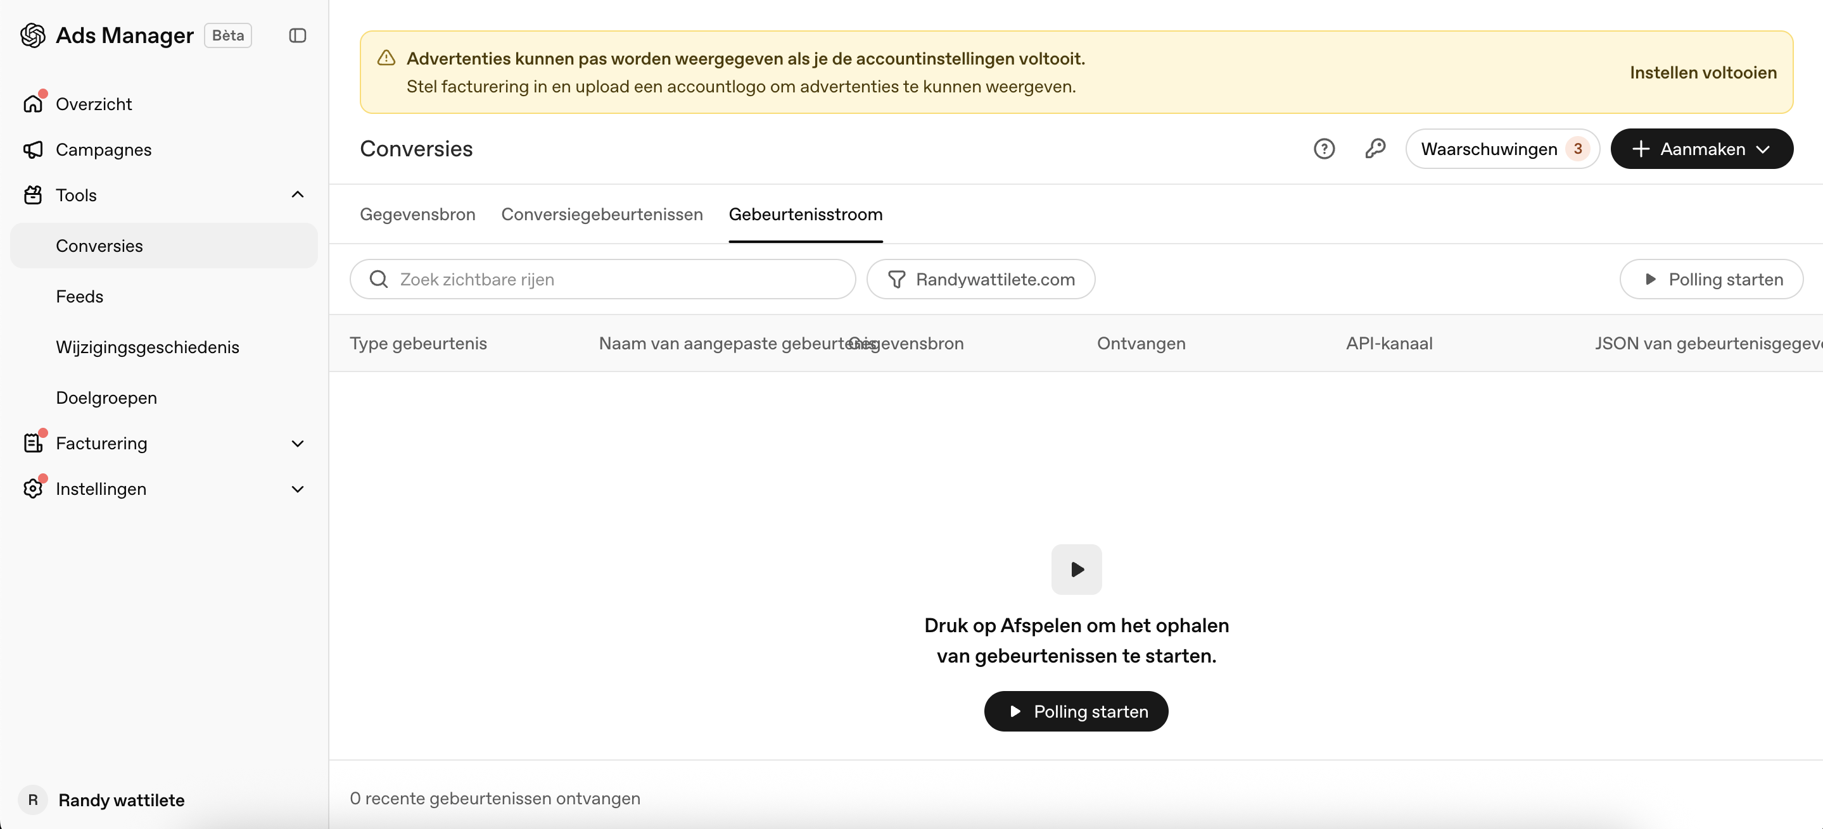Click Instellen voltooien link

click(x=1703, y=72)
